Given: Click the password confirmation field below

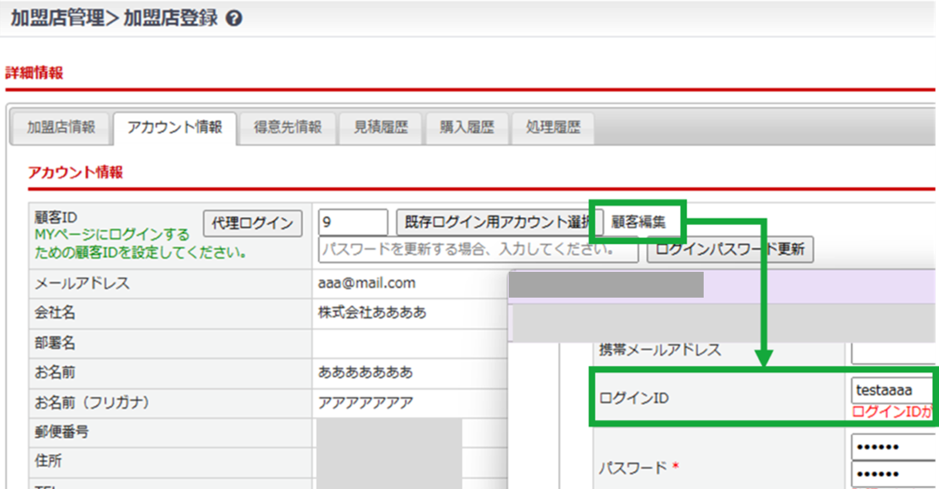Looking at the screenshot, I should click(x=893, y=474).
